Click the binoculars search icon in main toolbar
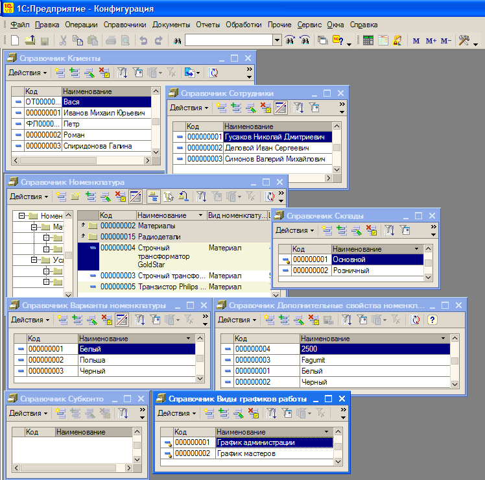The image size is (485, 480). pos(177,40)
